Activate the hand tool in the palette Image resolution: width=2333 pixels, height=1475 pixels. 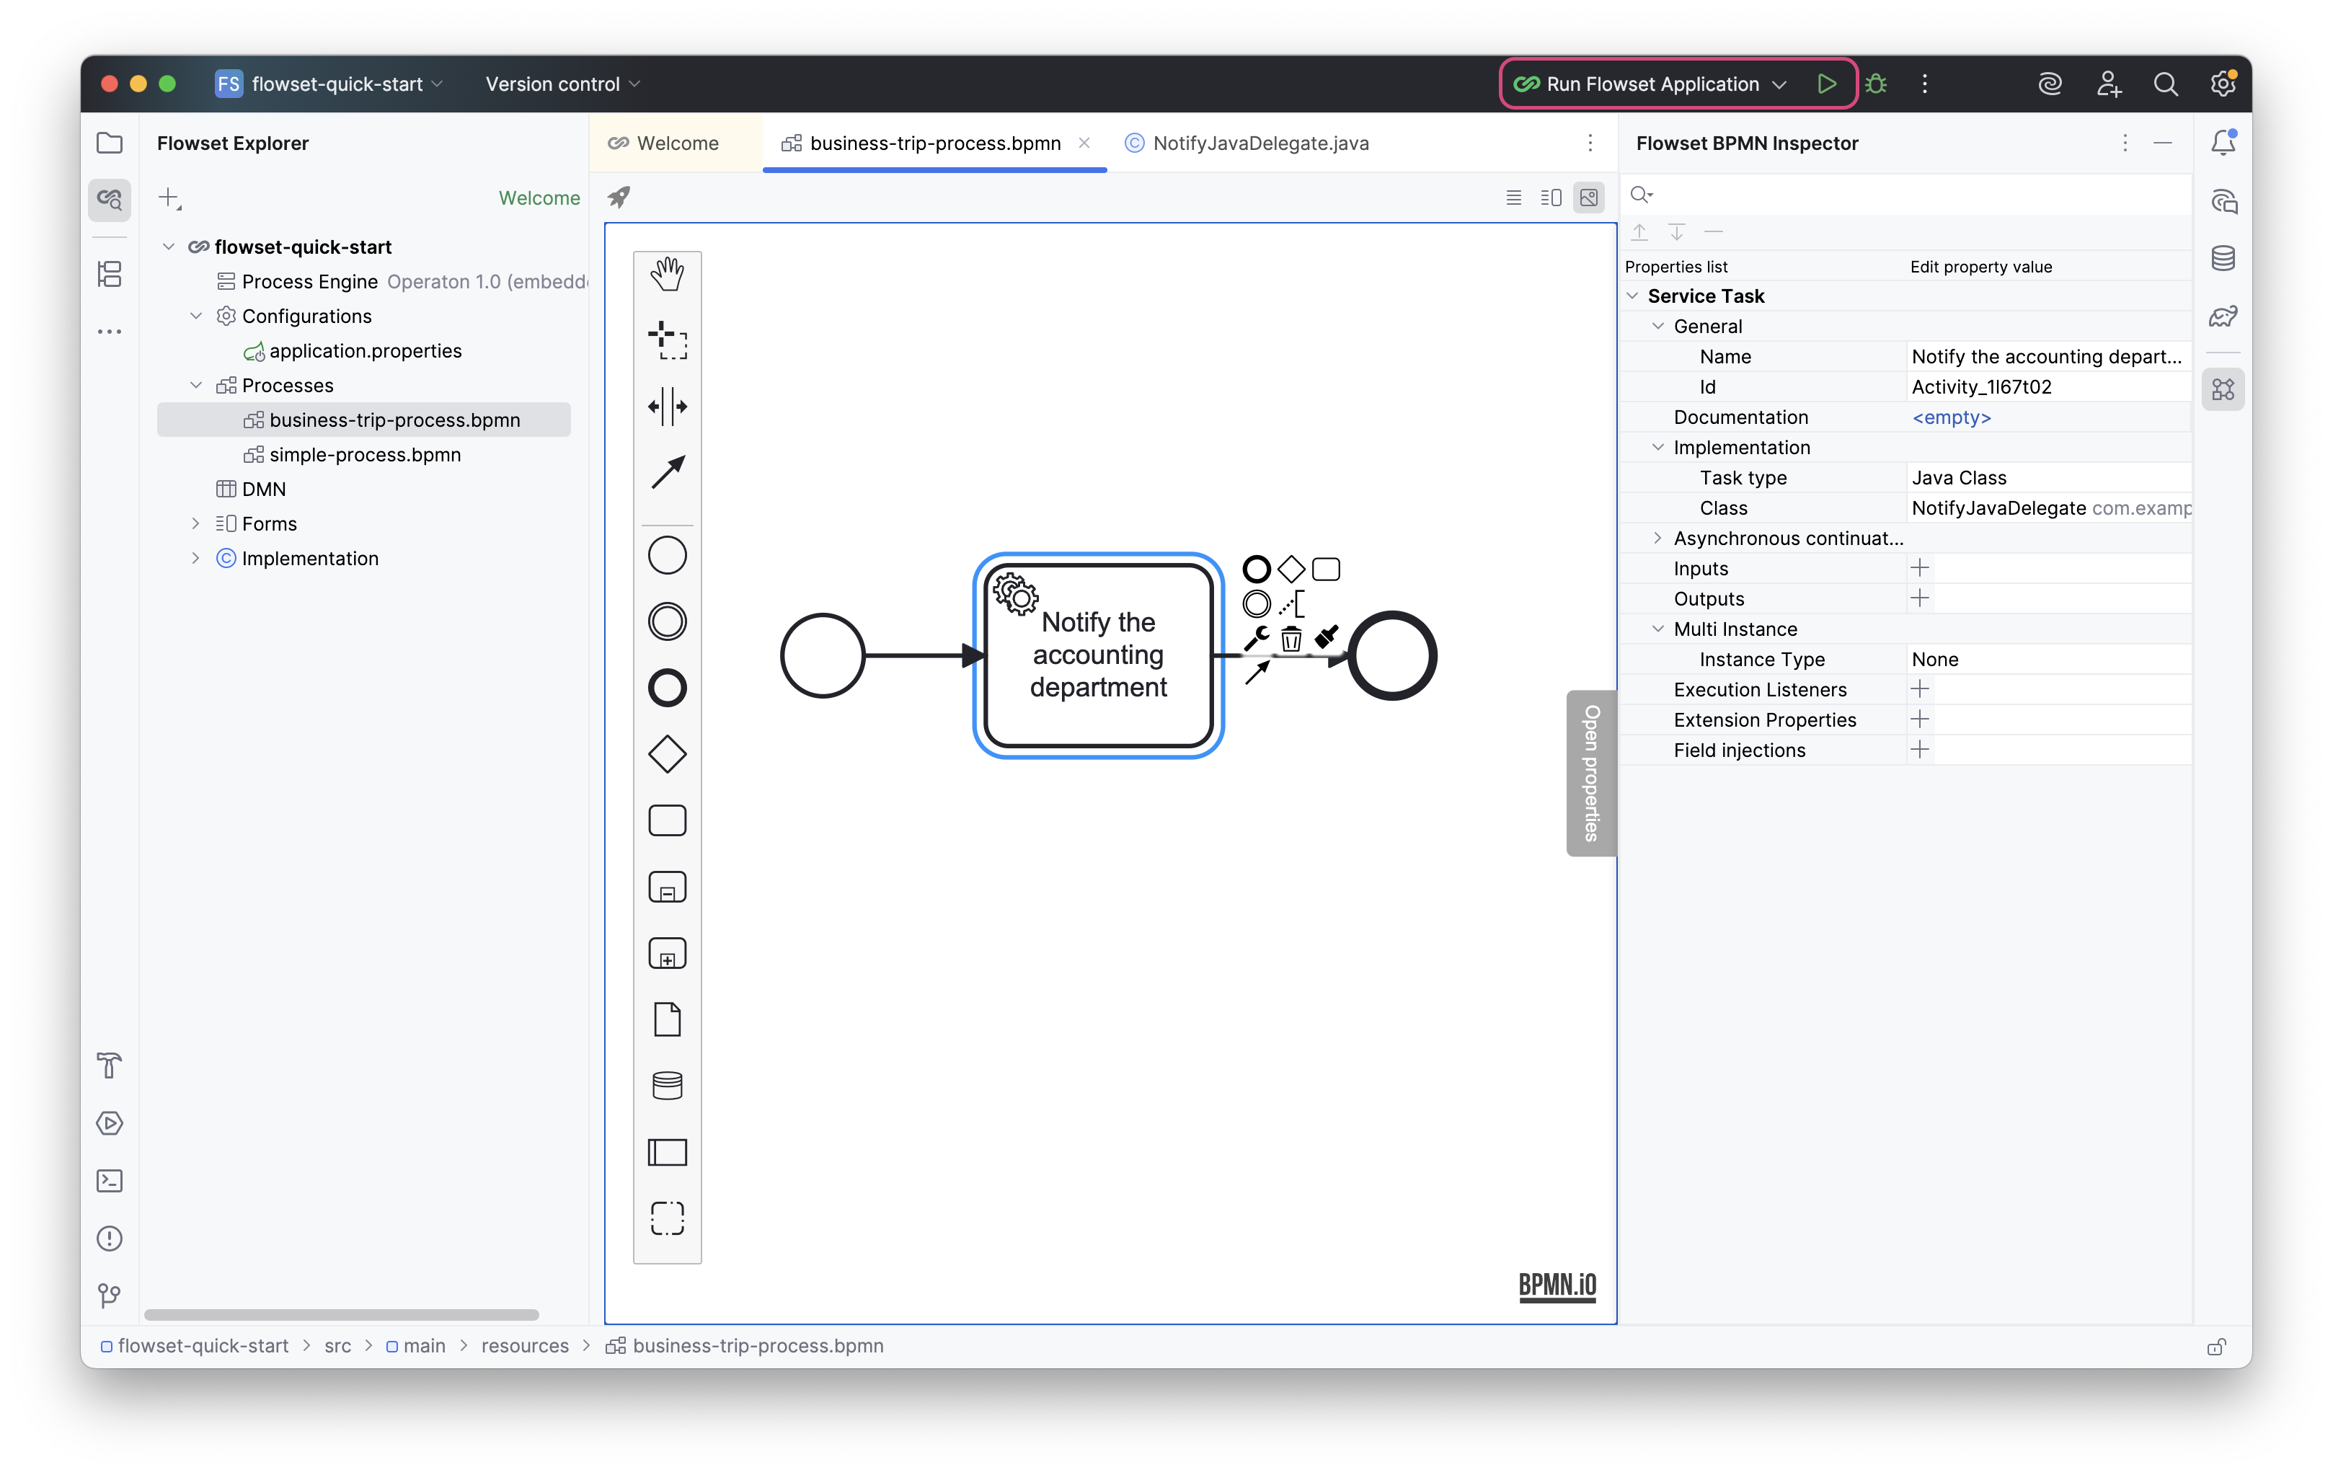tap(667, 274)
